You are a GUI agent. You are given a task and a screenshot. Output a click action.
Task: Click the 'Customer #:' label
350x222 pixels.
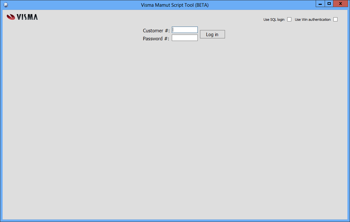156,31
